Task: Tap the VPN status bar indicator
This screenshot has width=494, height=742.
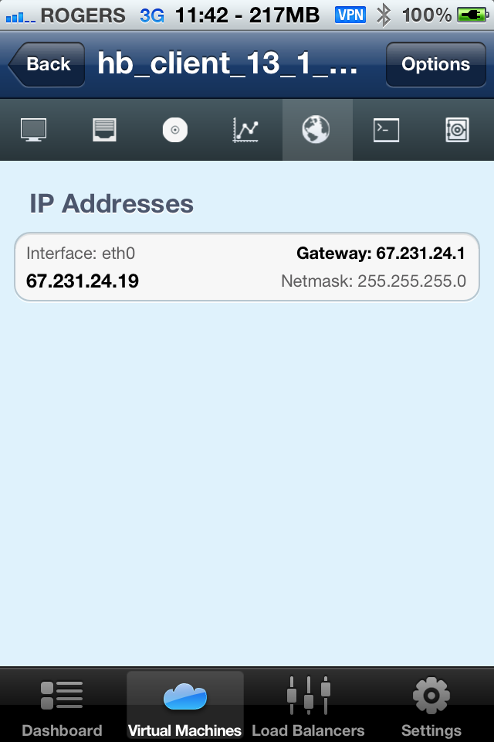Action: (x=350, y=15)
